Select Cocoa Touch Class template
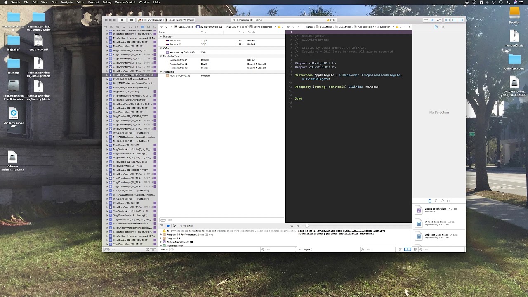The image size is (528, 297). [439, 210]
